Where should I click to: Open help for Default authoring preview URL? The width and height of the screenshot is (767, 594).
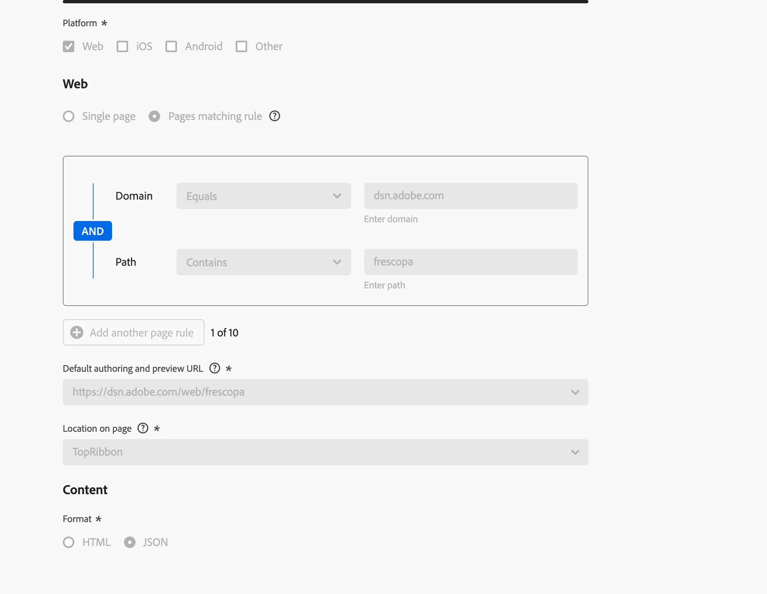coord(215,368)
